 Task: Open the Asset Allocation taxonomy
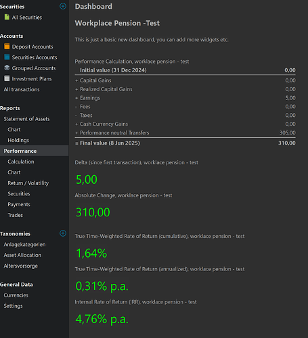pos(22,255)
